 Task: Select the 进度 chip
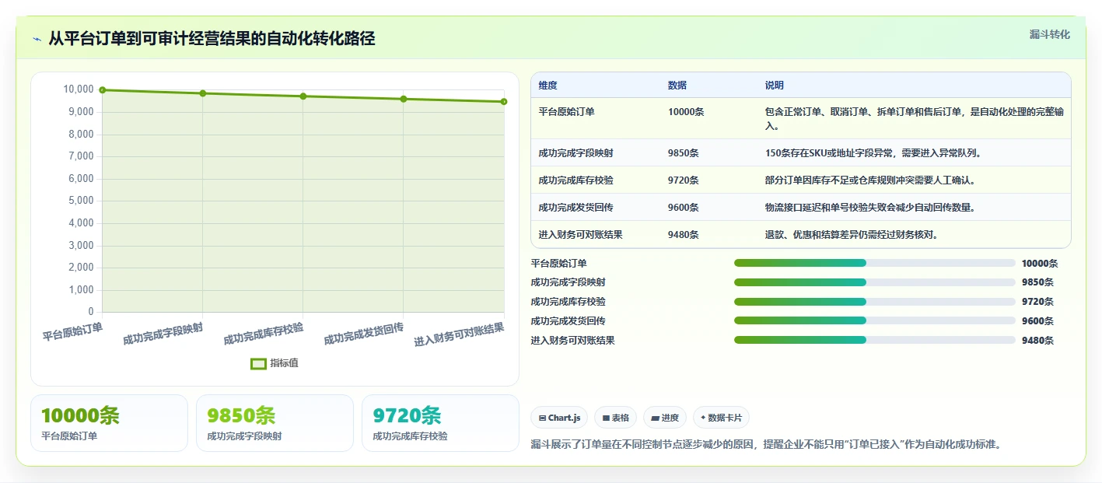665,418
